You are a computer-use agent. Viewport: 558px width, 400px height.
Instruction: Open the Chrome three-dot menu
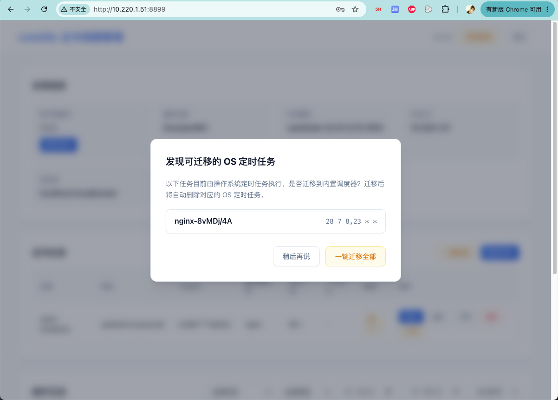(548, 9)
